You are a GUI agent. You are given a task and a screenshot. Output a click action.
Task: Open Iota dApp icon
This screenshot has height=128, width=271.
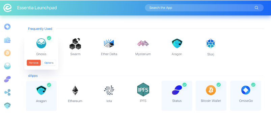(x=109, y=90)
